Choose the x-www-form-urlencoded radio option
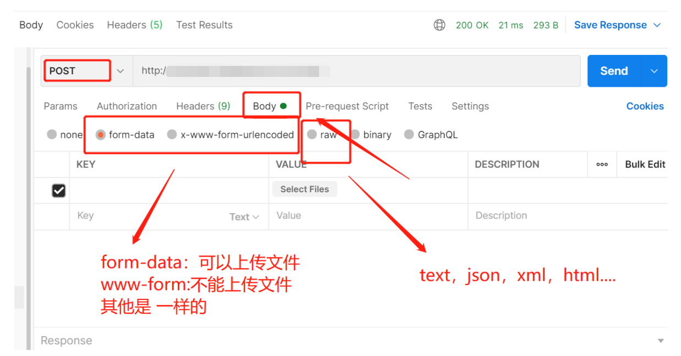This screenshot has height=356, width=681. pos(172,135)
